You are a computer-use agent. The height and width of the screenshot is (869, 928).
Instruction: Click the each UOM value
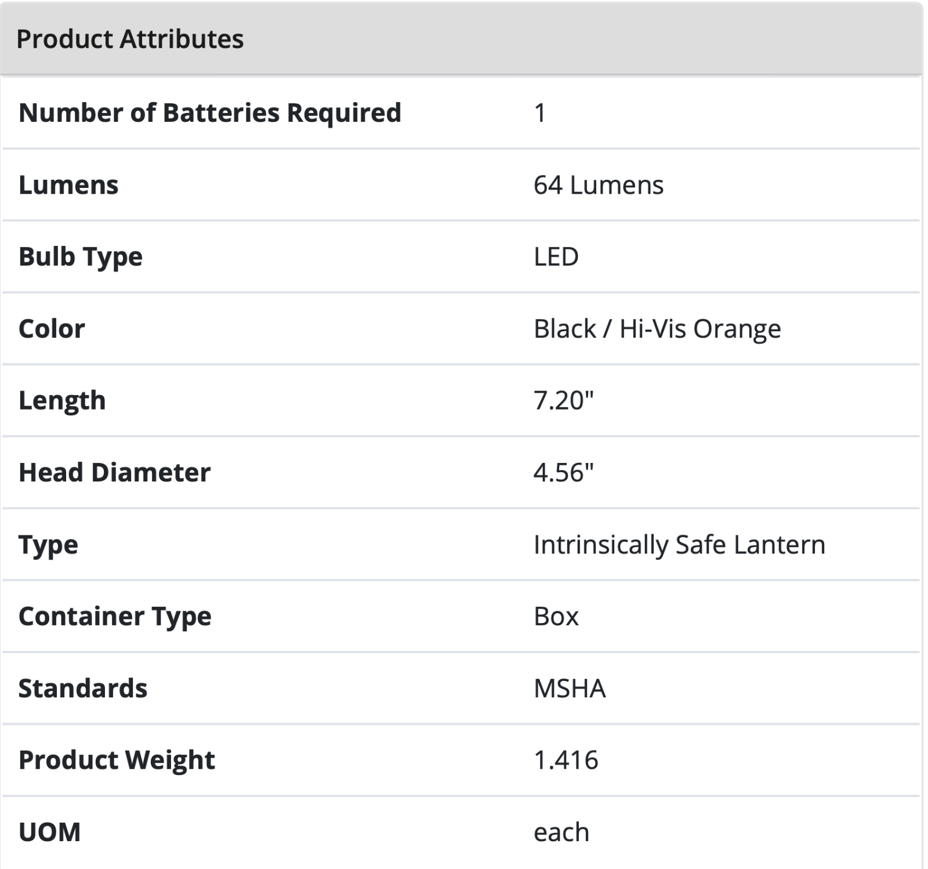click(x=561, y=832)
